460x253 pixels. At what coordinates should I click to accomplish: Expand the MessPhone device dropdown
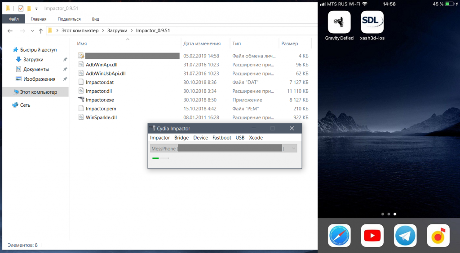294,148
